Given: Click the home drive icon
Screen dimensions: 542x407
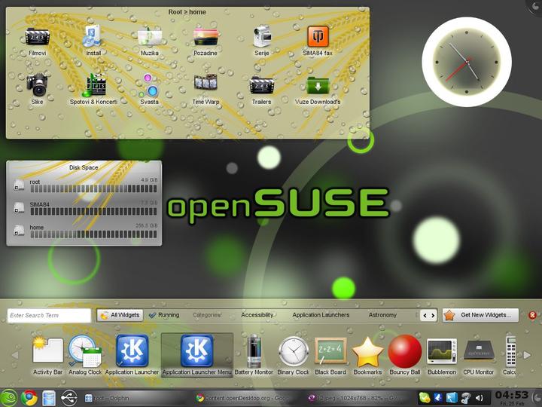Looking at the screenshot, I should tap(19, 231).
